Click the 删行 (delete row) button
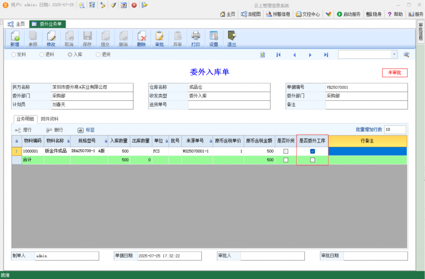The image size is (425, 279). (54, 130)
